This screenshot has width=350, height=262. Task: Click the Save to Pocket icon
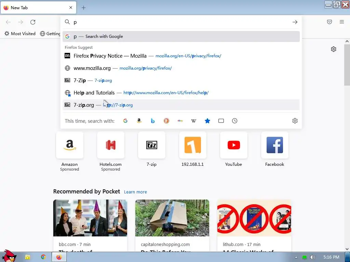[x=329, y=22]
